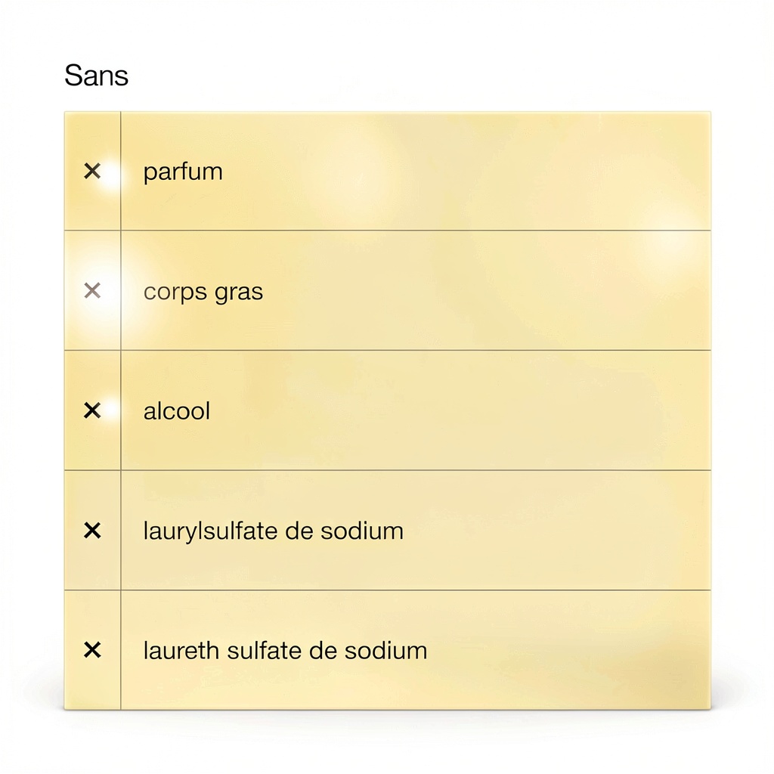Click the "Sans" heading above the table
This screenshot has height=774, width=774.
coord(96,76)
